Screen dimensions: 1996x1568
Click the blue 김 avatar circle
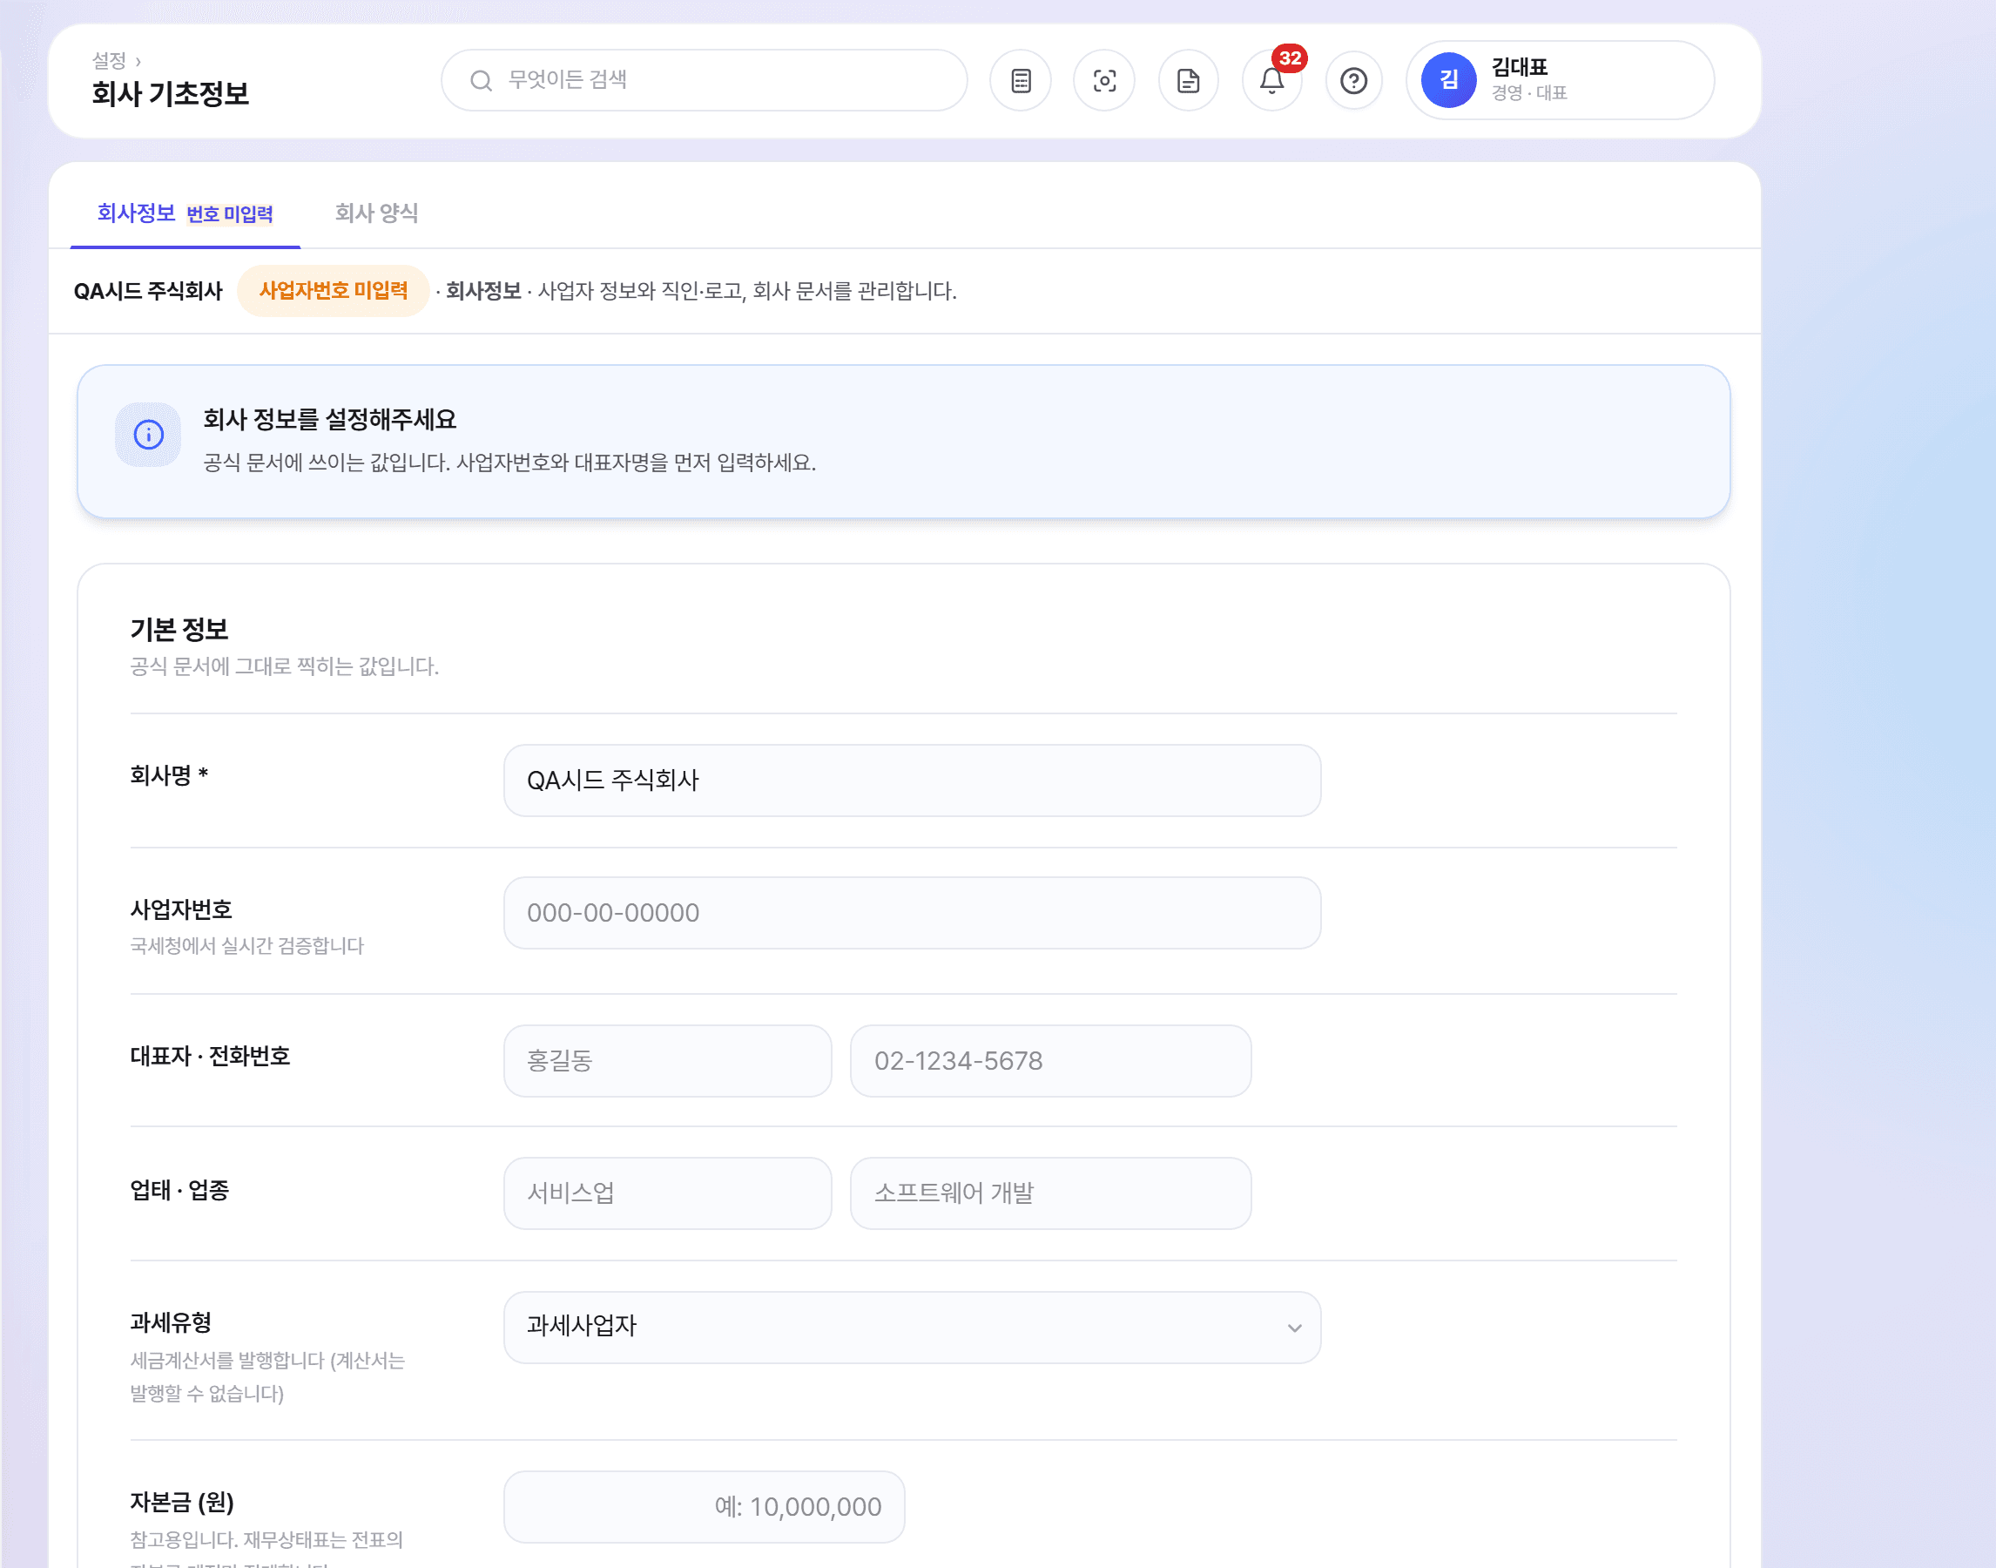pos(1448,80)
